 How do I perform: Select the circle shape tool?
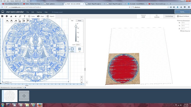click(7, 16)
